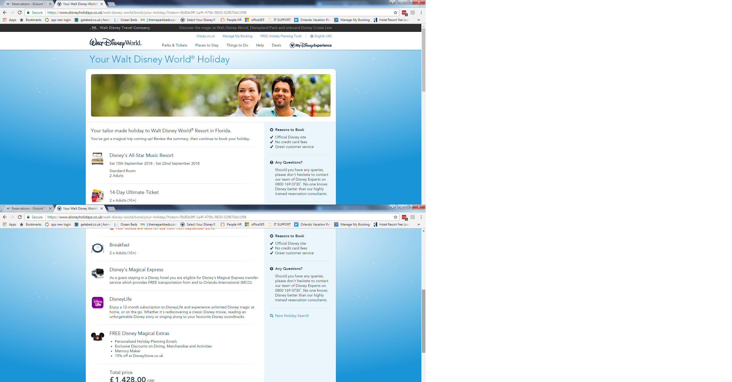Open the English (UK) language selector
This screenshot has height=382, width=732.
pyautogui.click(x=321, y=36)
